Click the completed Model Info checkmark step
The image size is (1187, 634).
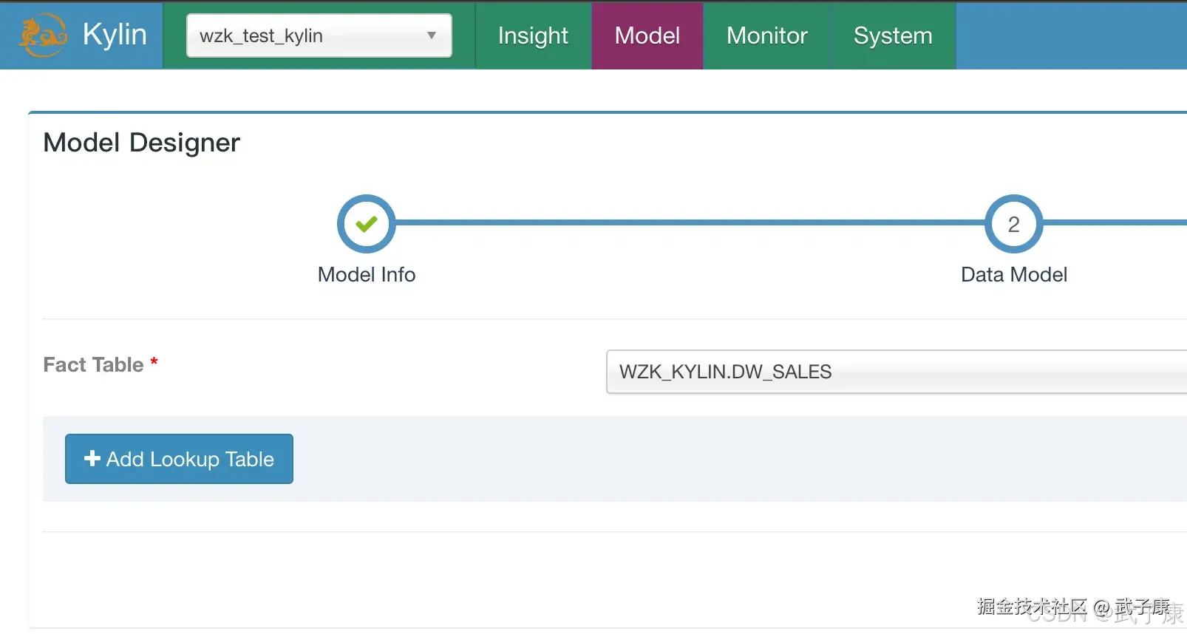(x=367, y=223)
